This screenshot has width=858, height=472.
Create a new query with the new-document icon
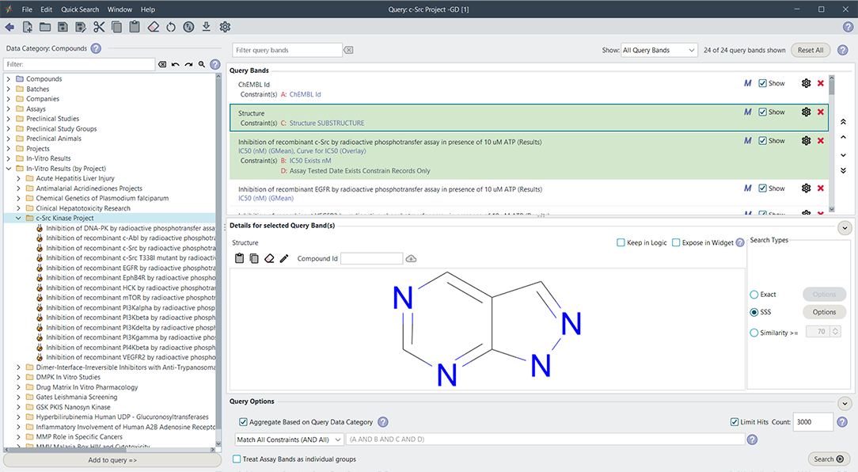pyautogui.click(x=28, y=27)
